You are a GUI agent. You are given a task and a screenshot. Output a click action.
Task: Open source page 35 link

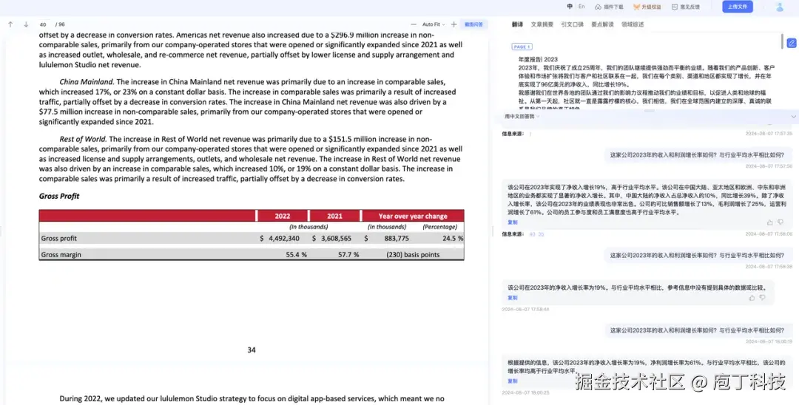pyautogui.click(x=541, y=234)
